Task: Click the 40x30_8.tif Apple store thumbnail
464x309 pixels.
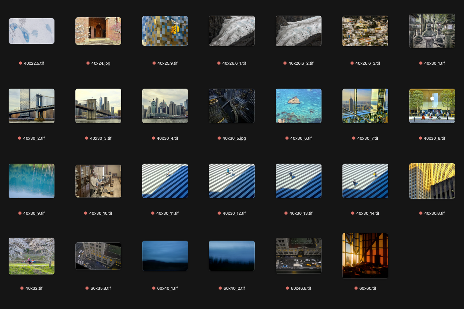Action: tap(432, 106)
